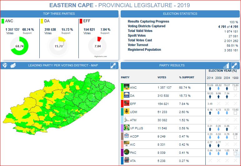Select the 2014 election year column header
The height and width of the screenshot is (166, 241).
(210, 78)
